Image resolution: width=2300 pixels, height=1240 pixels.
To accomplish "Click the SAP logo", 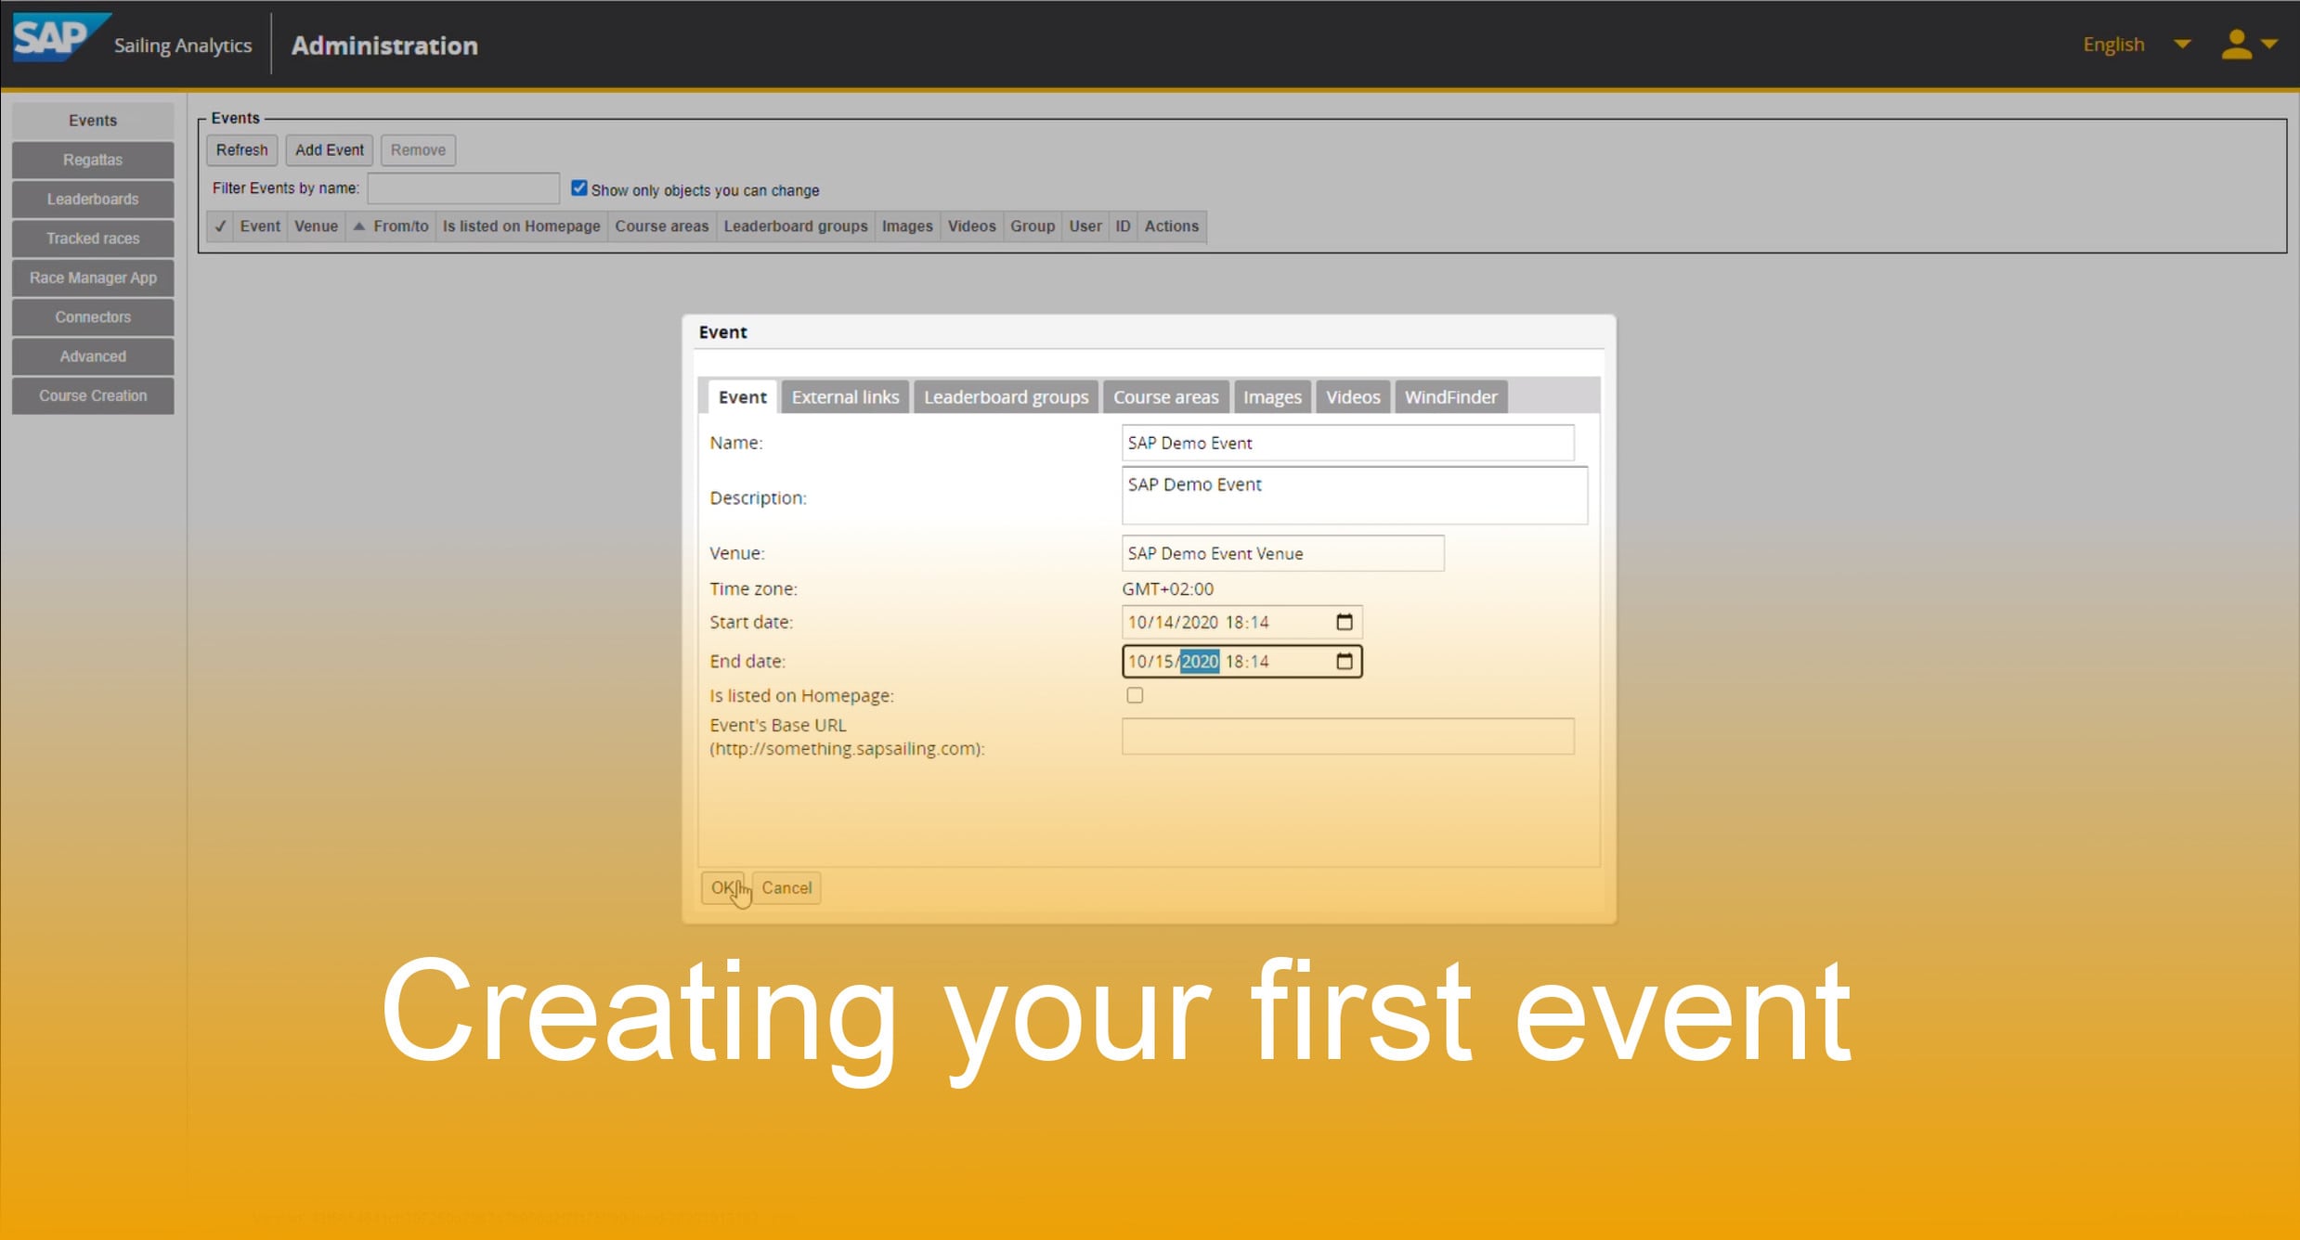I will 58,38.
